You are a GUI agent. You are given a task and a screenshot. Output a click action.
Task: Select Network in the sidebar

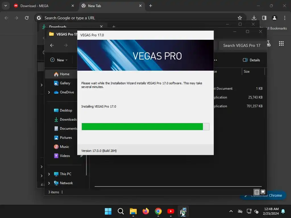coord(63,183)
